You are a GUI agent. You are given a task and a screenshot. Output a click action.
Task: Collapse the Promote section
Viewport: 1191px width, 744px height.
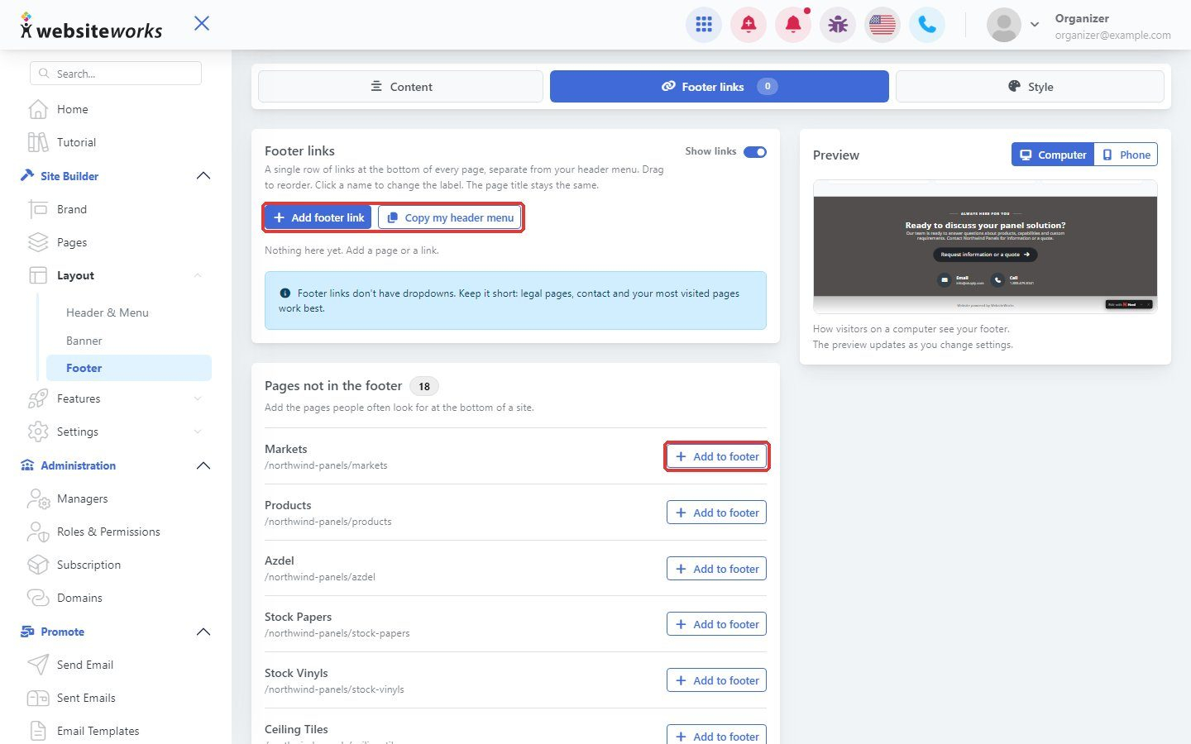(203, 632)
